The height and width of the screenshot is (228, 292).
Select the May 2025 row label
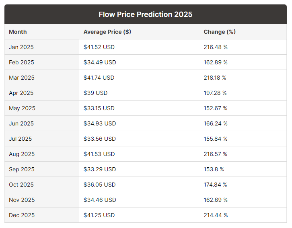pos(22,108)
